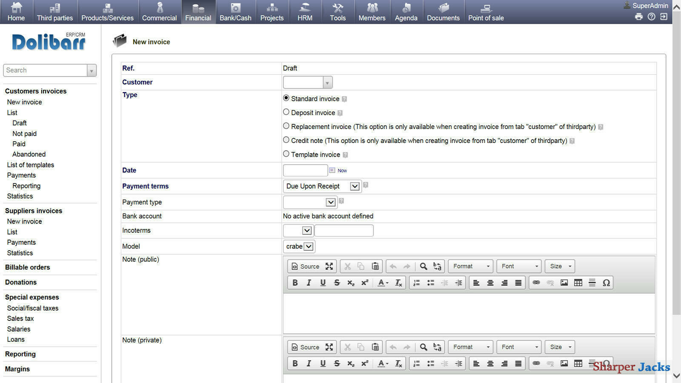681x383 pixels.
Task: Click the public note text area
Action: pos(469,313)
